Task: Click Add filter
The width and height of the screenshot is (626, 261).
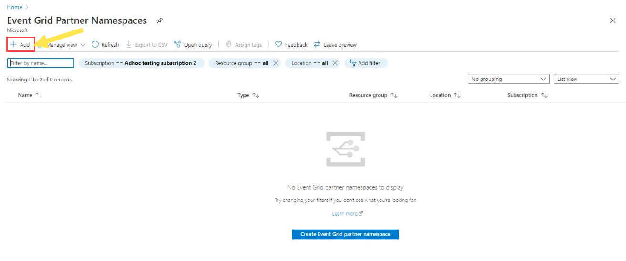Action: [366, 63]
